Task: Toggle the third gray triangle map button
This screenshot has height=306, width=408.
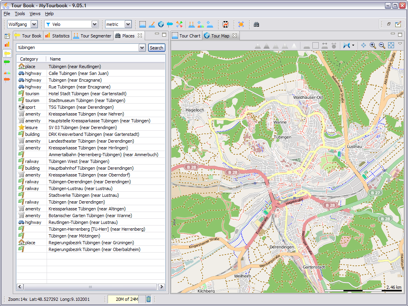Action: click(x=276, y=46)
